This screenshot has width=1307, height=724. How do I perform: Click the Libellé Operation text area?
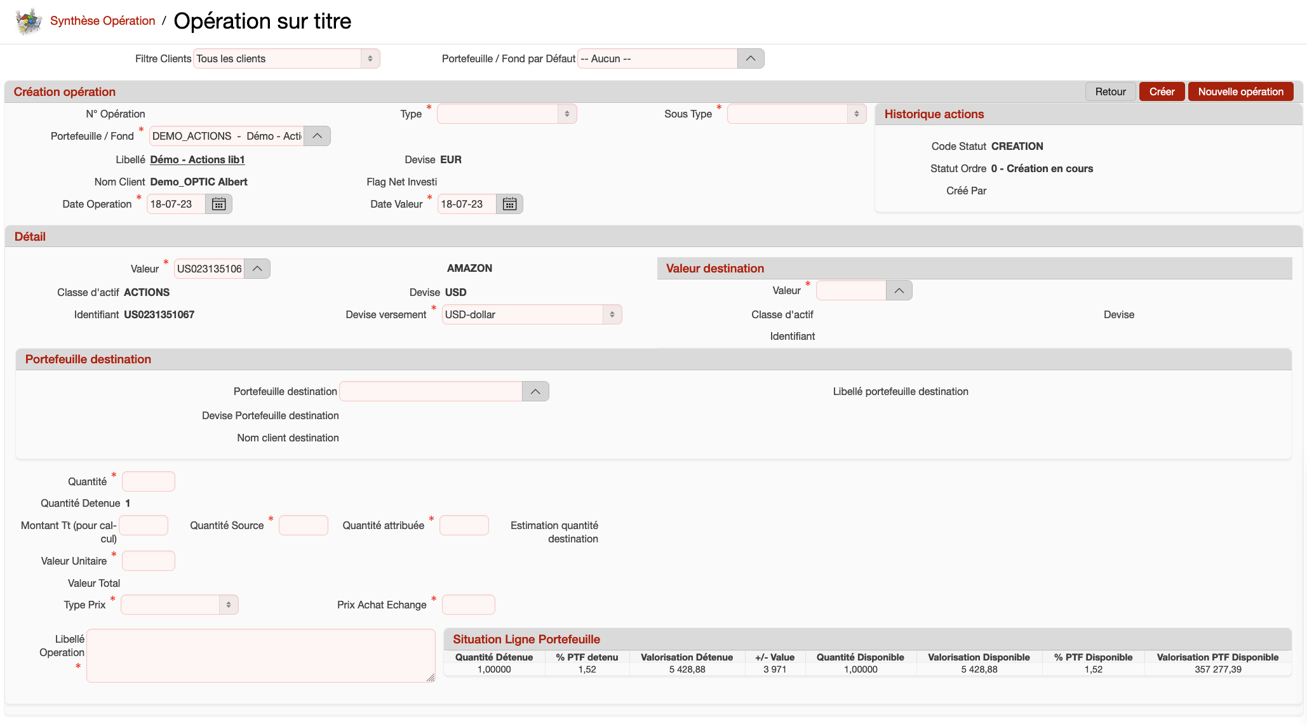pos(260,655)
